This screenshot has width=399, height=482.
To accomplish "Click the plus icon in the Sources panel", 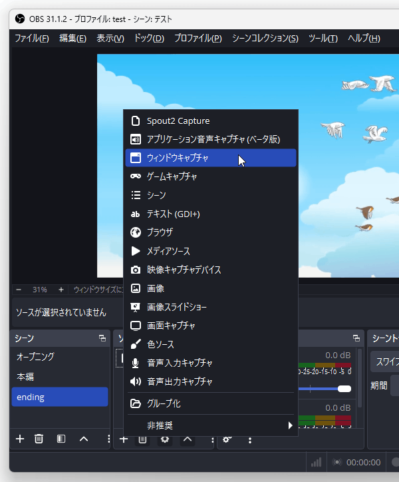I will pos(123,439).
